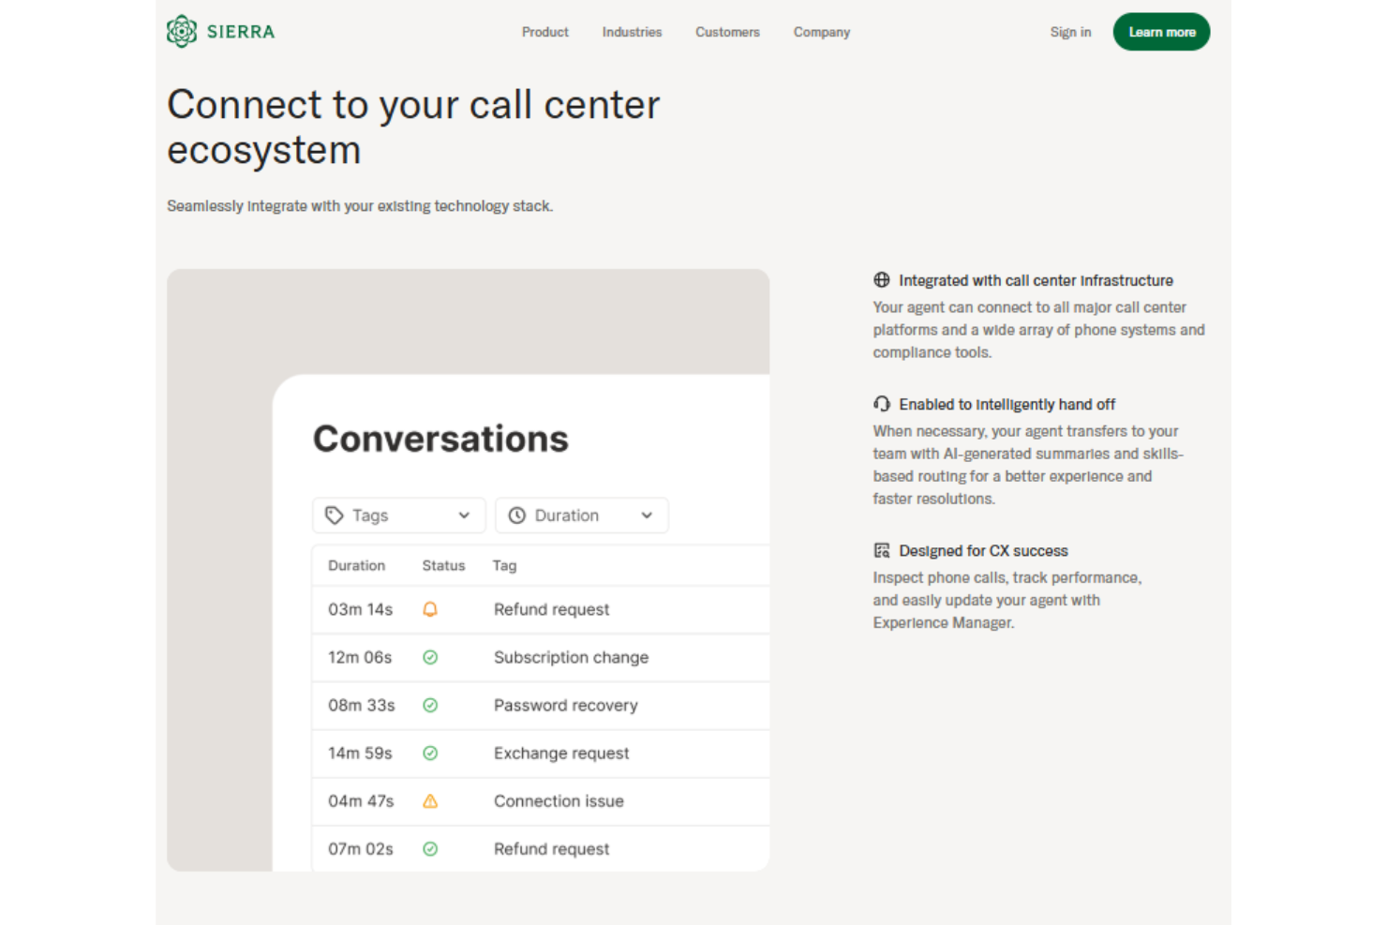This screenshot has height=925, width=1387.
Task: Select the Connection issue conversation row
Action: click(x=559, y=800)
